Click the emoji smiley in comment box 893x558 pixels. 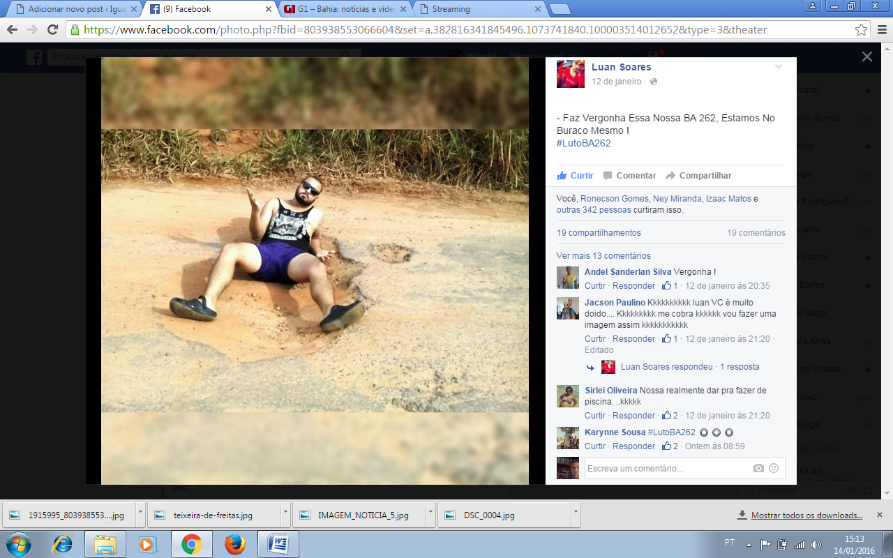[774, 468]
